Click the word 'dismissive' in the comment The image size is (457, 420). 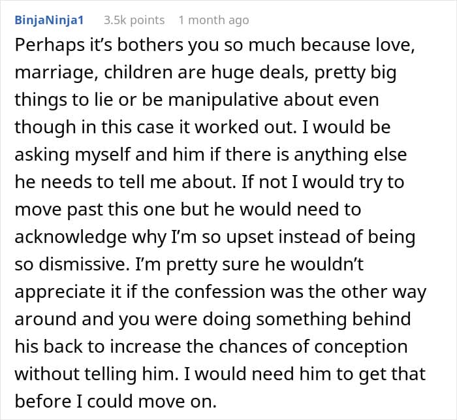pyautogui.click(x=84, y=265)
